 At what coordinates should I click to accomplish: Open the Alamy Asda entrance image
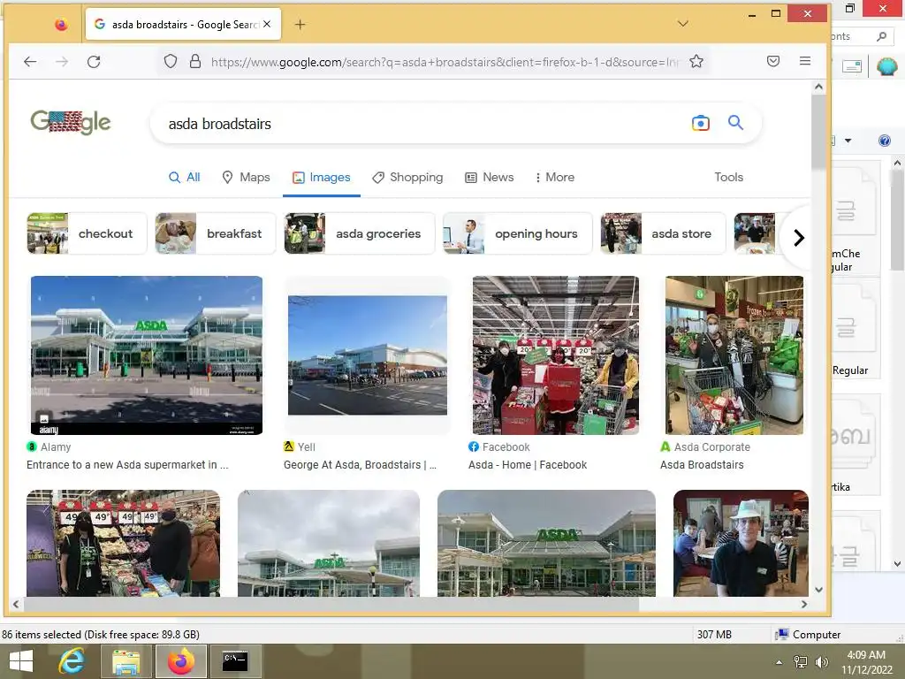(x=147, y=355)
